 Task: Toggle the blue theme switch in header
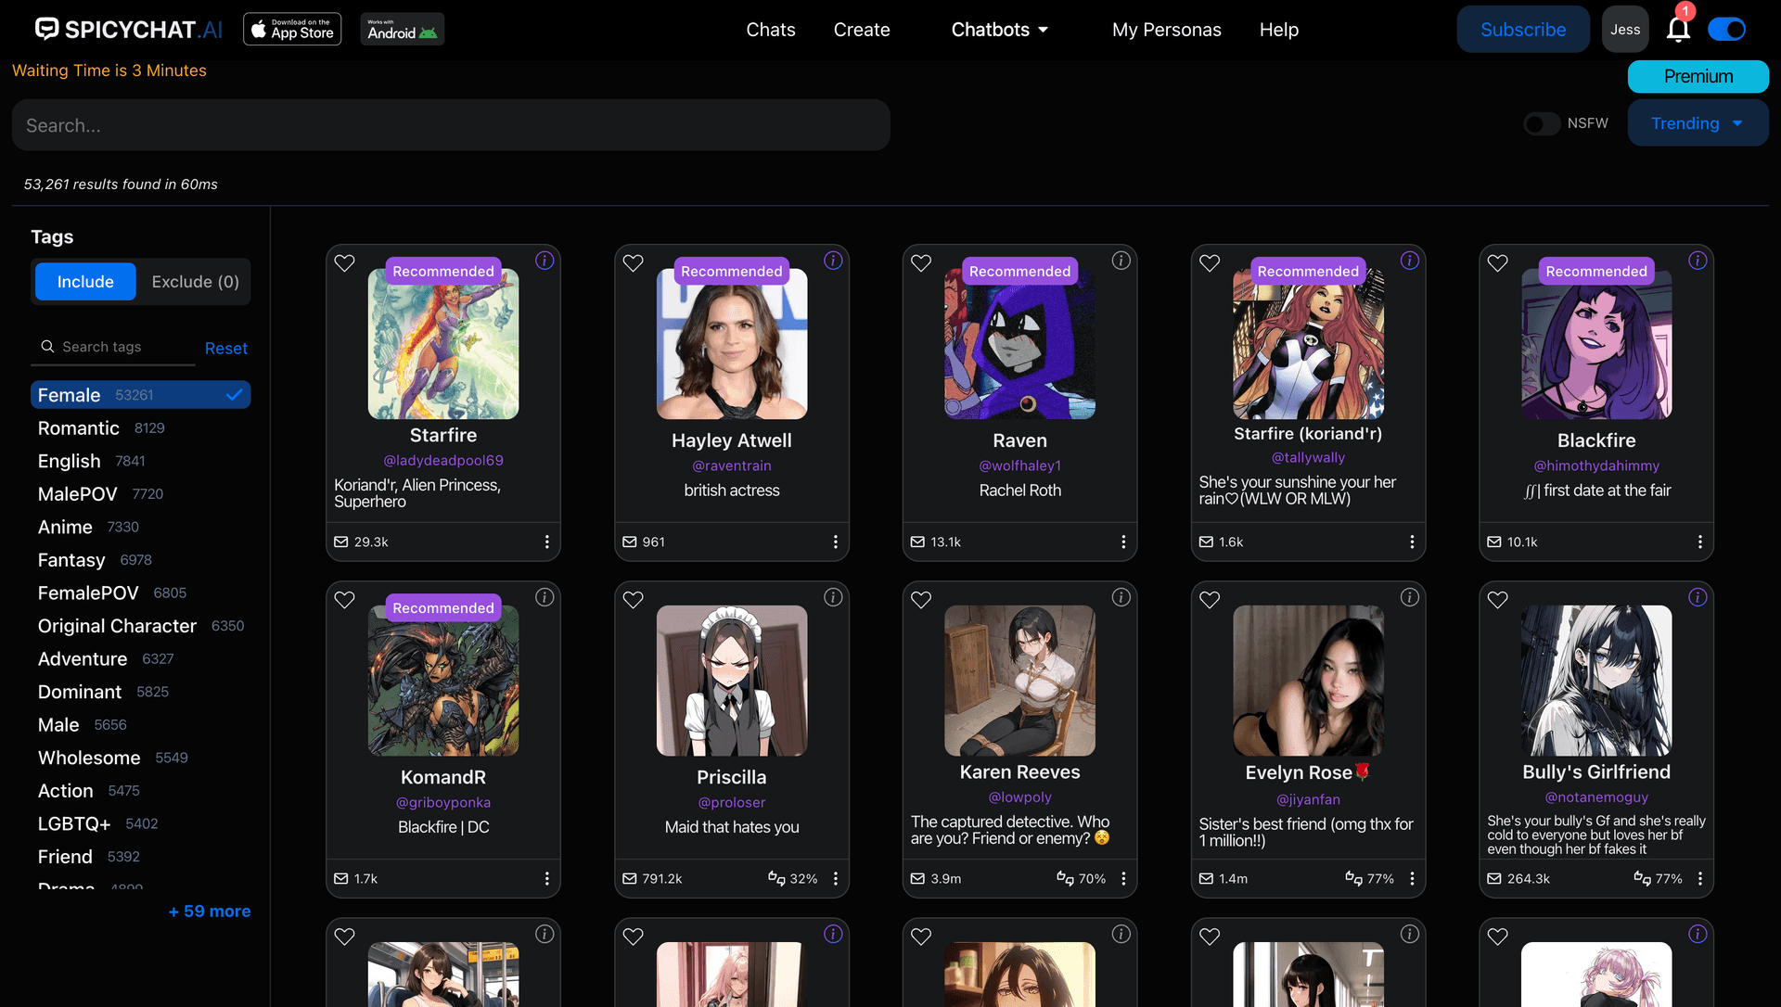point(1726,30)
